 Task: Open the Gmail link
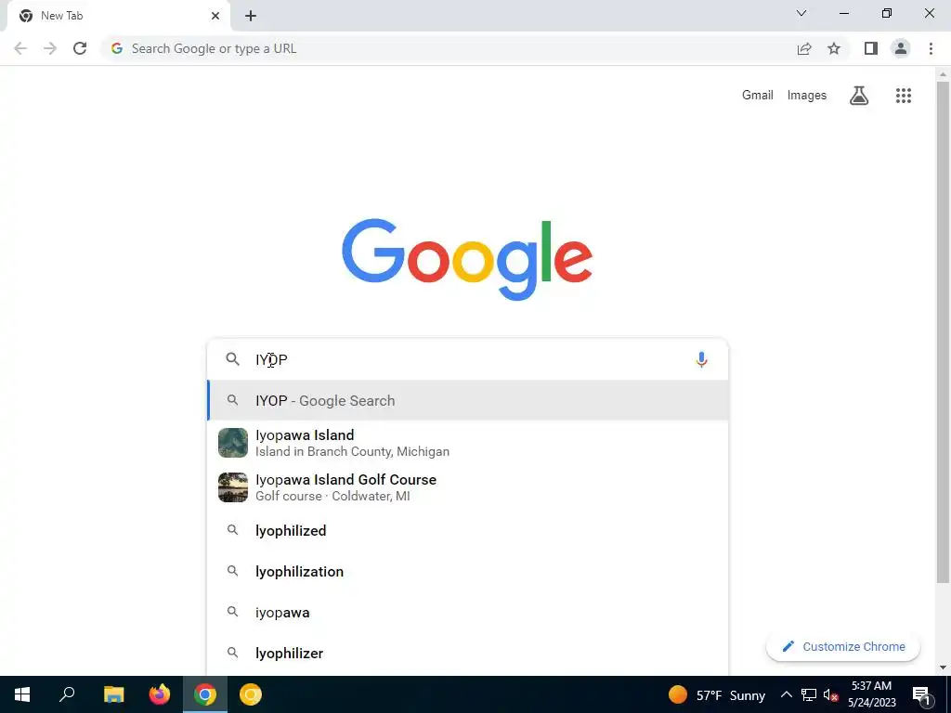coord(758,96)
